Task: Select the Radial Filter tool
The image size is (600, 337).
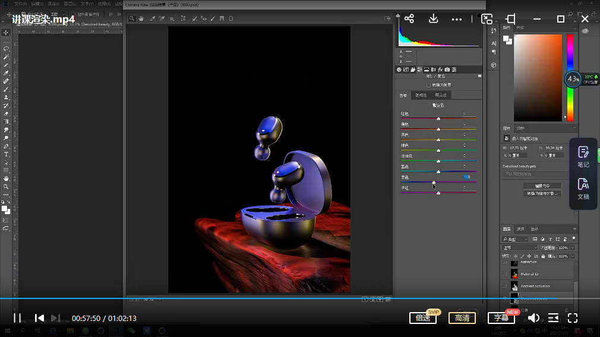Action: click(230, 18)
